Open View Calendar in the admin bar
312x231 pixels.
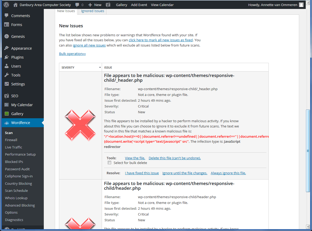pos(162,5)
